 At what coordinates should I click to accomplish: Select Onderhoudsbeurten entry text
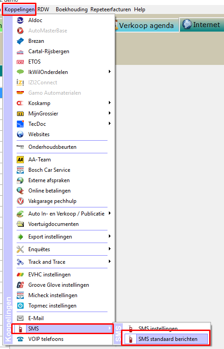(x=52, y=147)
